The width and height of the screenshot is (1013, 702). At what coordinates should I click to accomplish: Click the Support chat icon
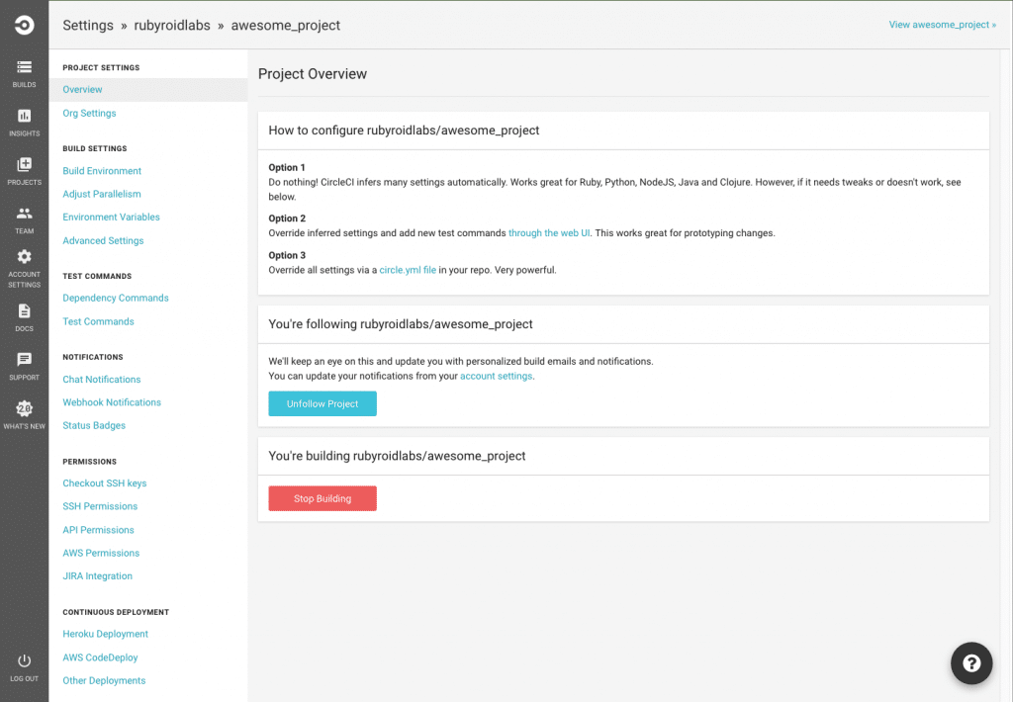tap(24, 361)
